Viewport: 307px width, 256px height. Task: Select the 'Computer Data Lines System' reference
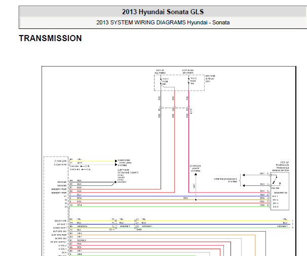[125, 163]
